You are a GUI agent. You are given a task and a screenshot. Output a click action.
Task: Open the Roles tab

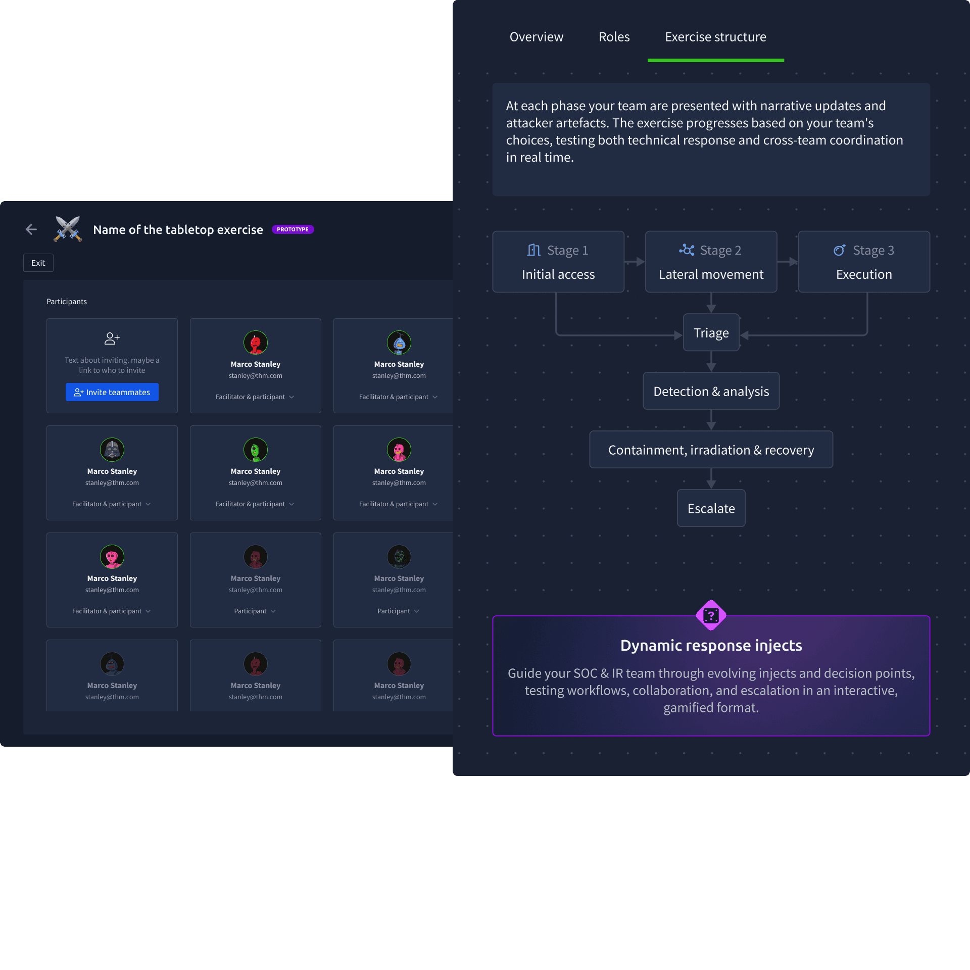coord(614,37)
